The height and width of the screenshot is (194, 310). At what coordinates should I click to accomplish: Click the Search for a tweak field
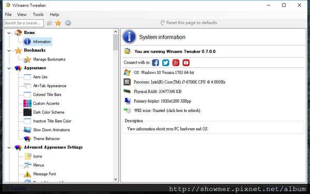coord(24,23)
